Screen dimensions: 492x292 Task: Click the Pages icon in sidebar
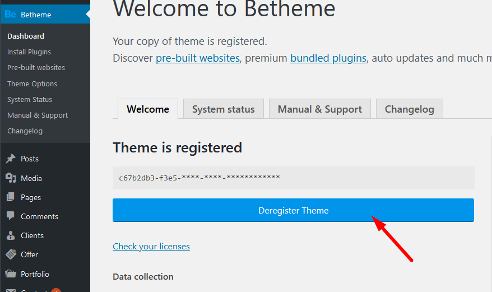click(11, 197)
